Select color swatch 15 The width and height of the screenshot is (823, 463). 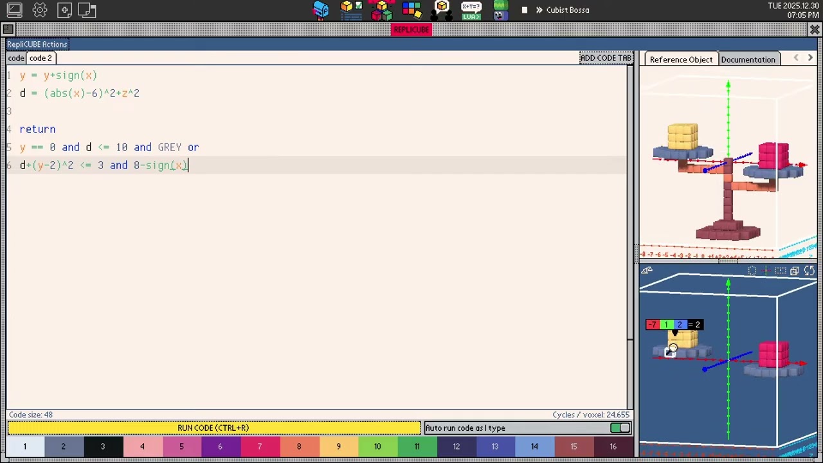(x=574, y=446)
